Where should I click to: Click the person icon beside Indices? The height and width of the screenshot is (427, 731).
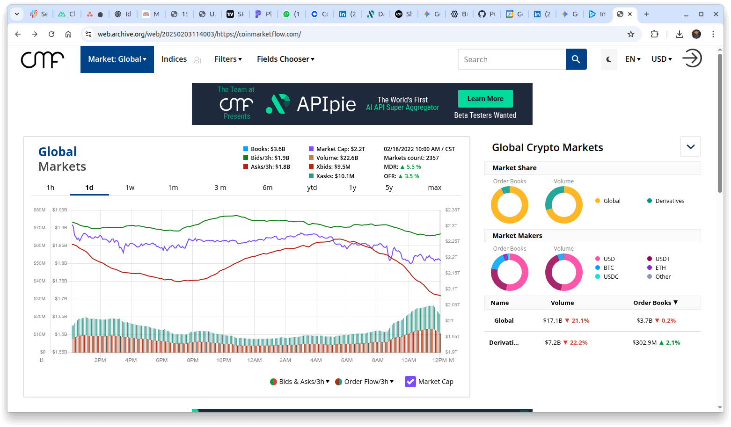pos(197,60)
